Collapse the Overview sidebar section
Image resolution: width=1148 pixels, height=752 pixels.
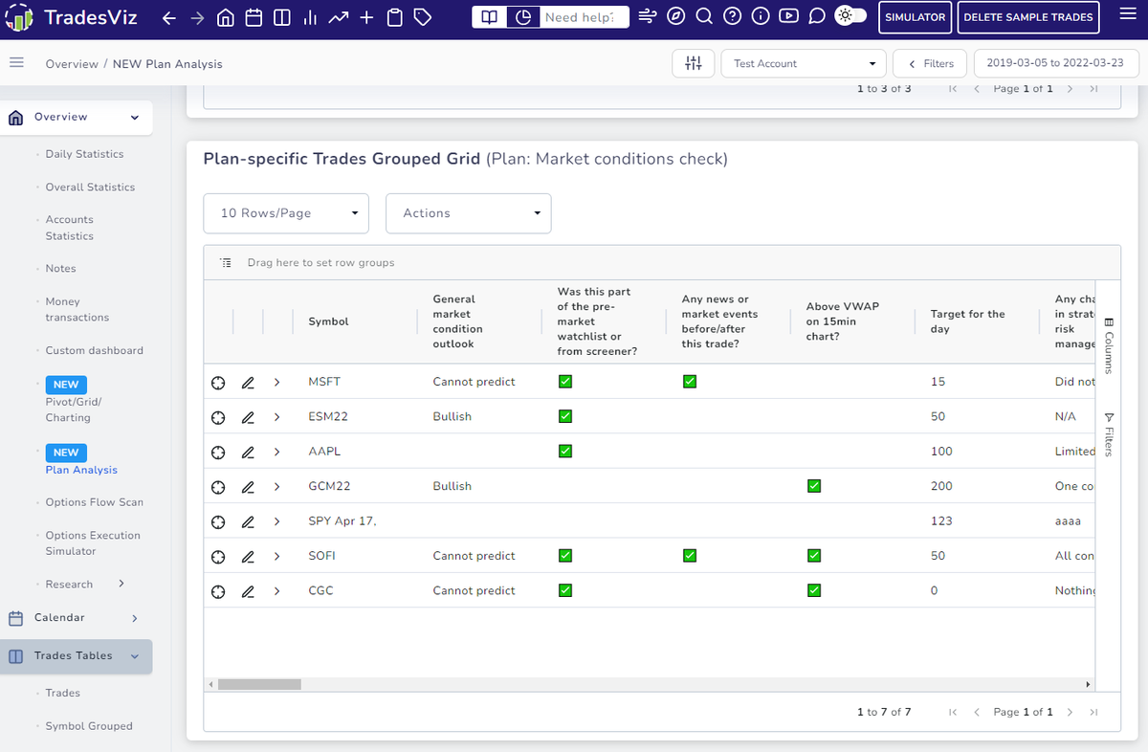(76, 117)
